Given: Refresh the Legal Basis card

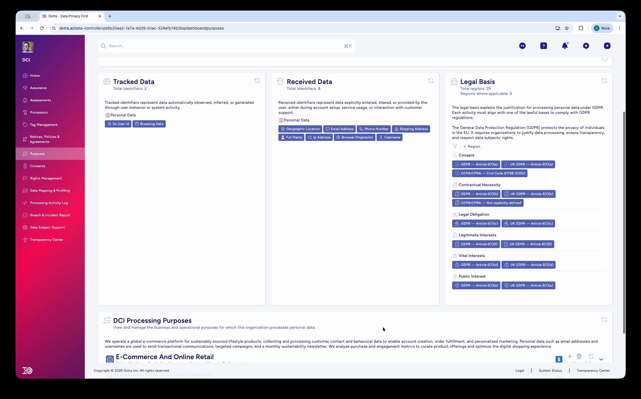Looking at the screenshot, I should (x=604, y=81).
